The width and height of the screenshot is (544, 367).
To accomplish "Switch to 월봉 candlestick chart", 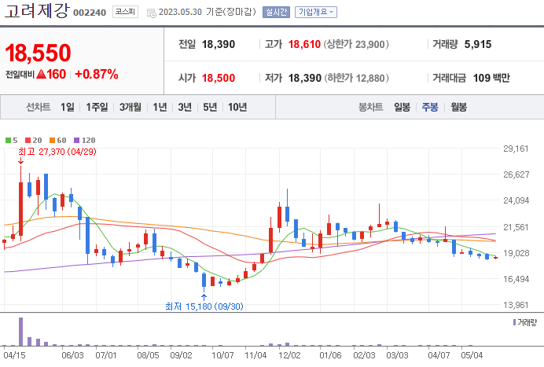I will [x=458, y=107].
